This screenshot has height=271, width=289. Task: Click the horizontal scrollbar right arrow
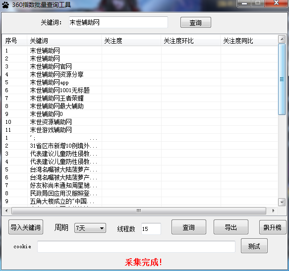coord(273,211)
